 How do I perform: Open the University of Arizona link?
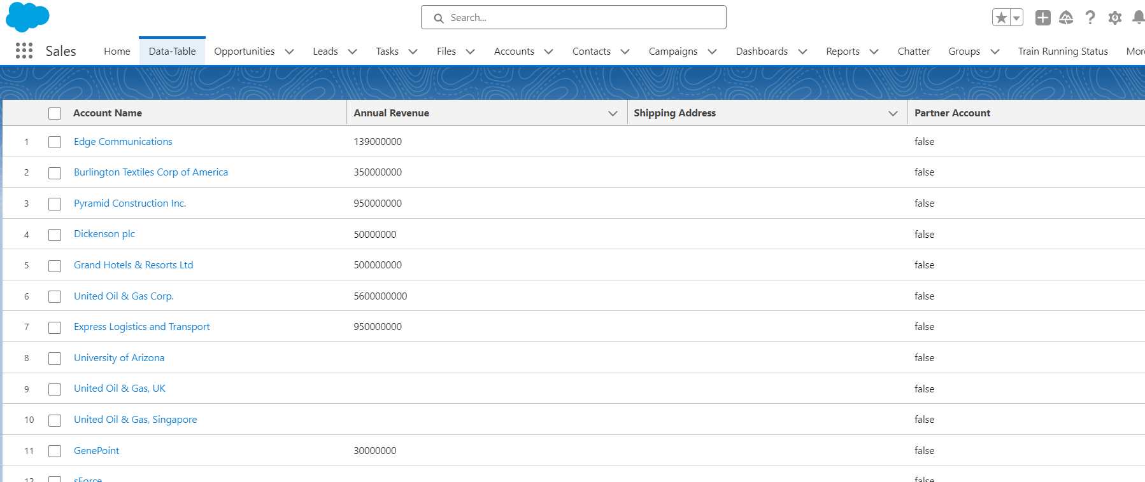[119, 358]
